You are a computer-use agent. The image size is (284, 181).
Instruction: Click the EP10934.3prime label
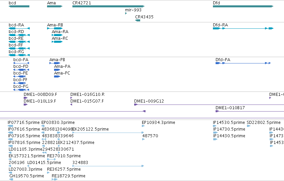click(158, 123)
